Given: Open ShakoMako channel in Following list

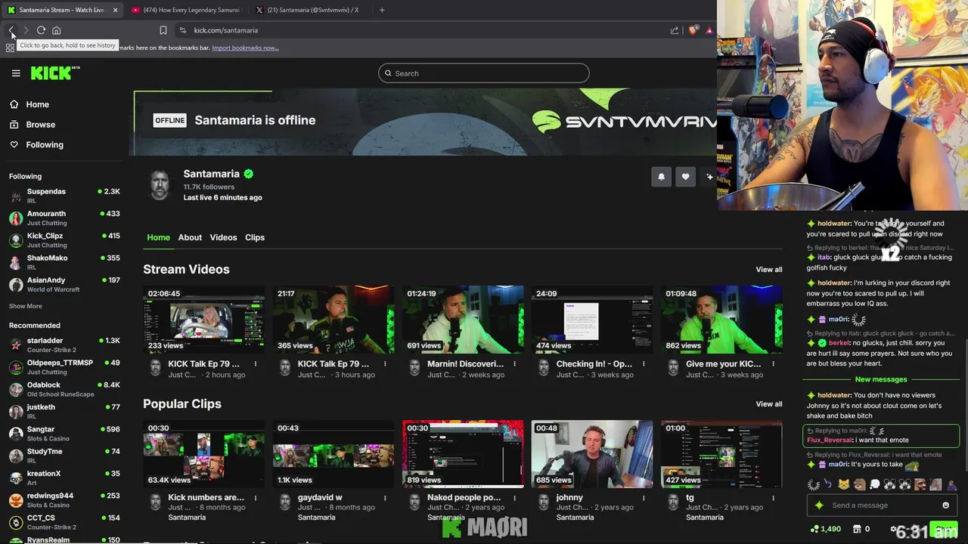Looking at the screenshot, I should click(x=64, y=262).
